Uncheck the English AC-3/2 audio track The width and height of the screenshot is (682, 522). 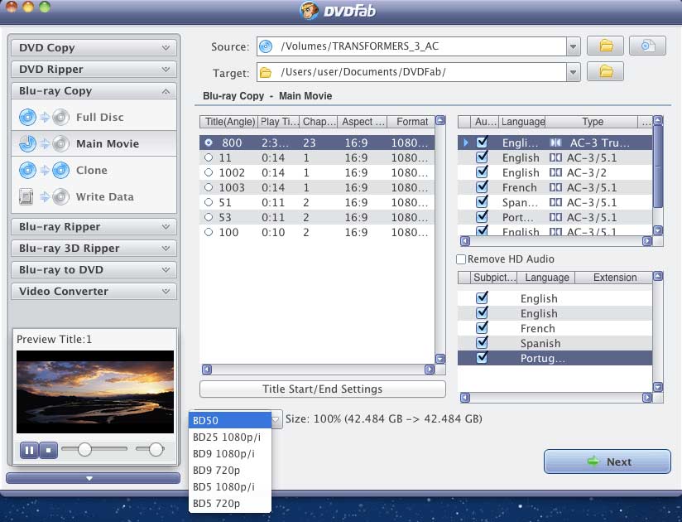pos(482,172)
